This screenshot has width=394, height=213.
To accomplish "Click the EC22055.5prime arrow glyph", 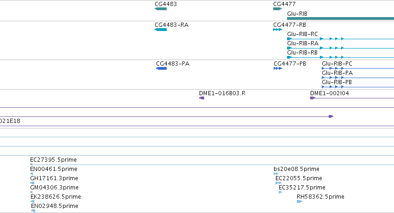I will pos(278,183).
